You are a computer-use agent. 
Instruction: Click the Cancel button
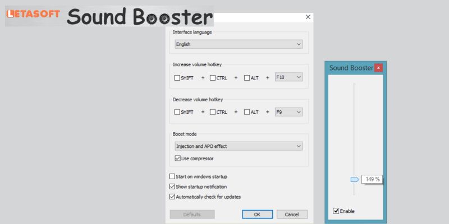pos(292,214)
